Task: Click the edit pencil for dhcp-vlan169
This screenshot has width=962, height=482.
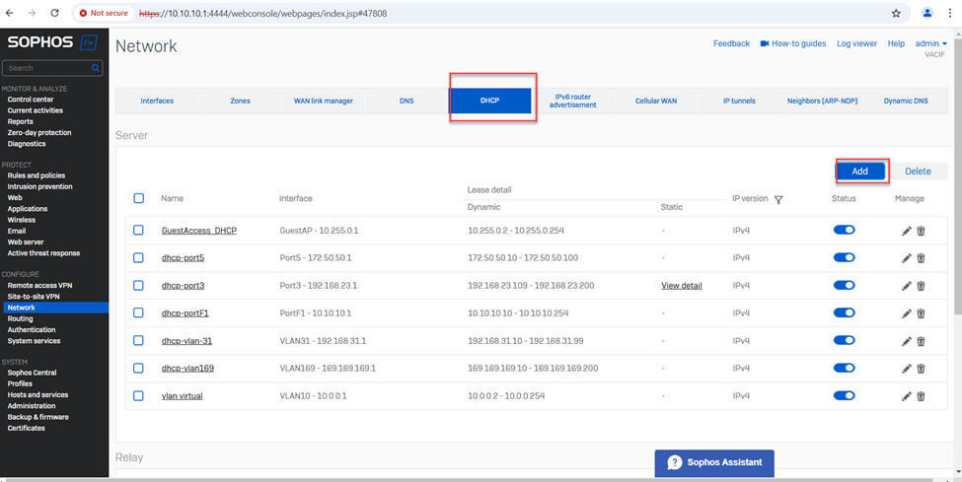Action: click(906, 369)
